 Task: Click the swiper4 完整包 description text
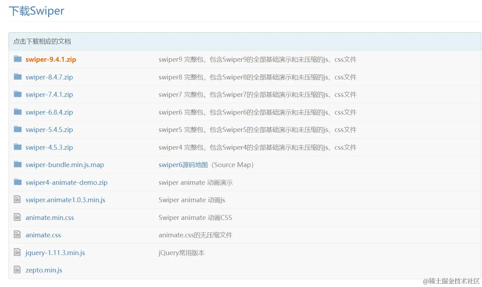click(x=257, y=147)
